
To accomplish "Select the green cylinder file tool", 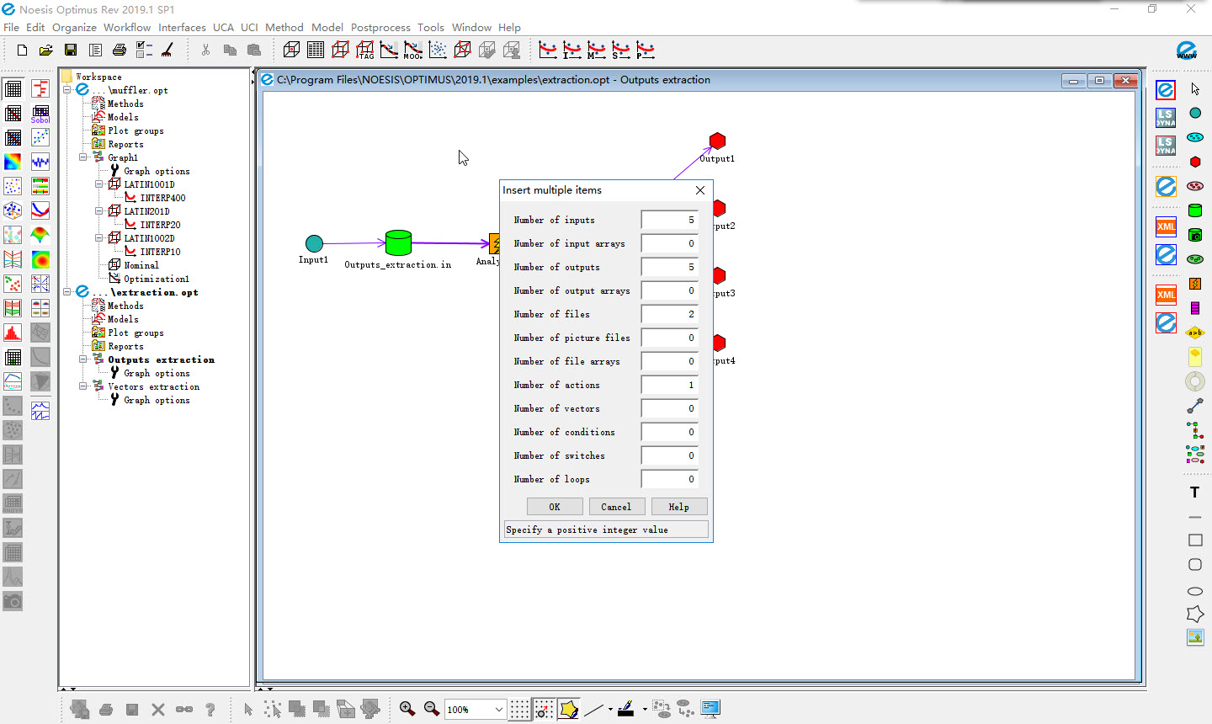I will click(x=1195, y=210).
